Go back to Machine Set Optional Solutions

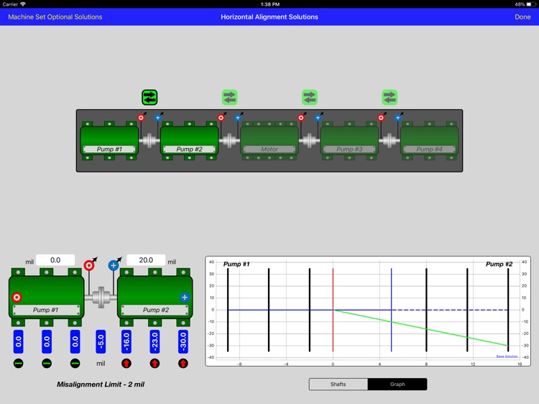[55, 17]
